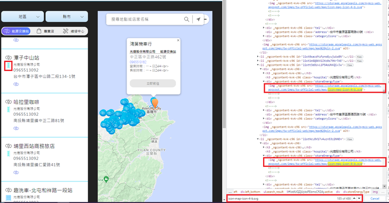Select div.left_bottom in the DevTools breadcrumb

250,192
